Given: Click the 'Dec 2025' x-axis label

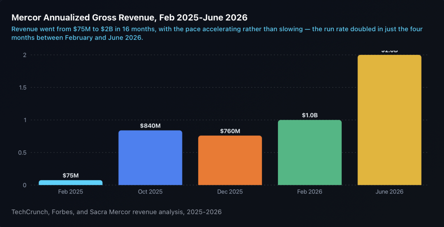Looking at the screenshot, I should tap(230, 192).
